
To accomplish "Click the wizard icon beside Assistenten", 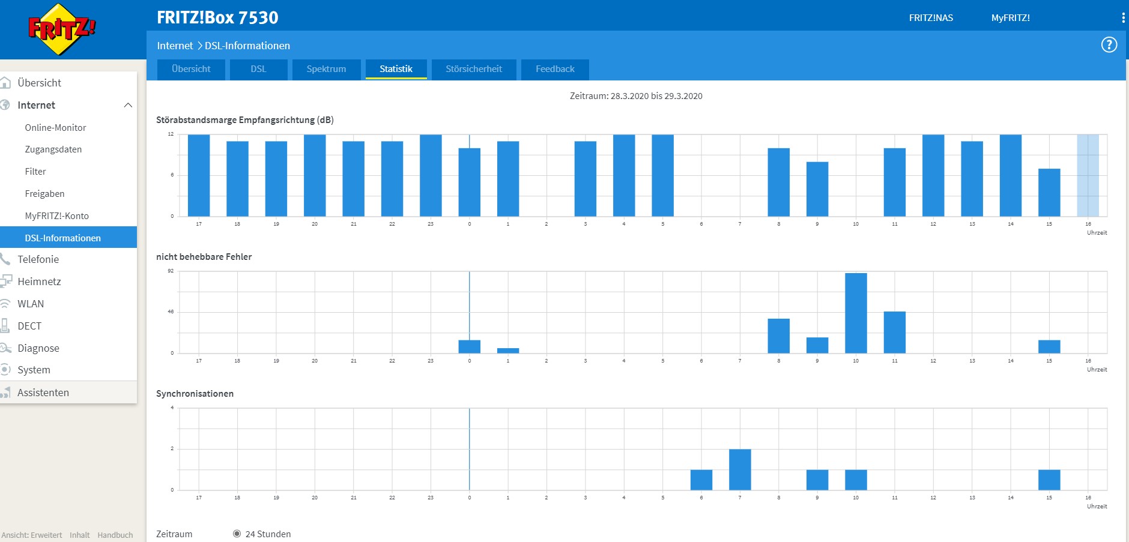I will coord(5,393).
